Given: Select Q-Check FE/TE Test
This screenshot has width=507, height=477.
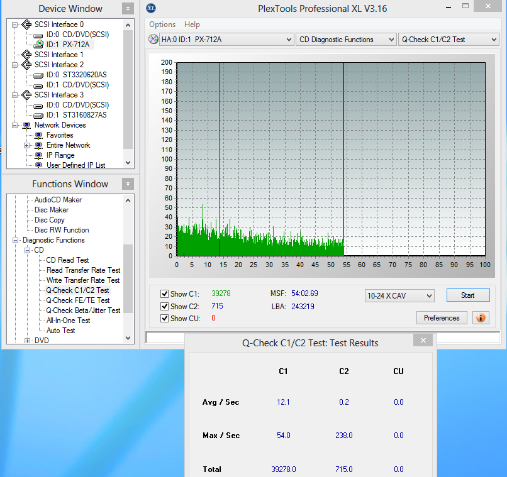Looking at the screenshot, I should [x=78, y=300].
